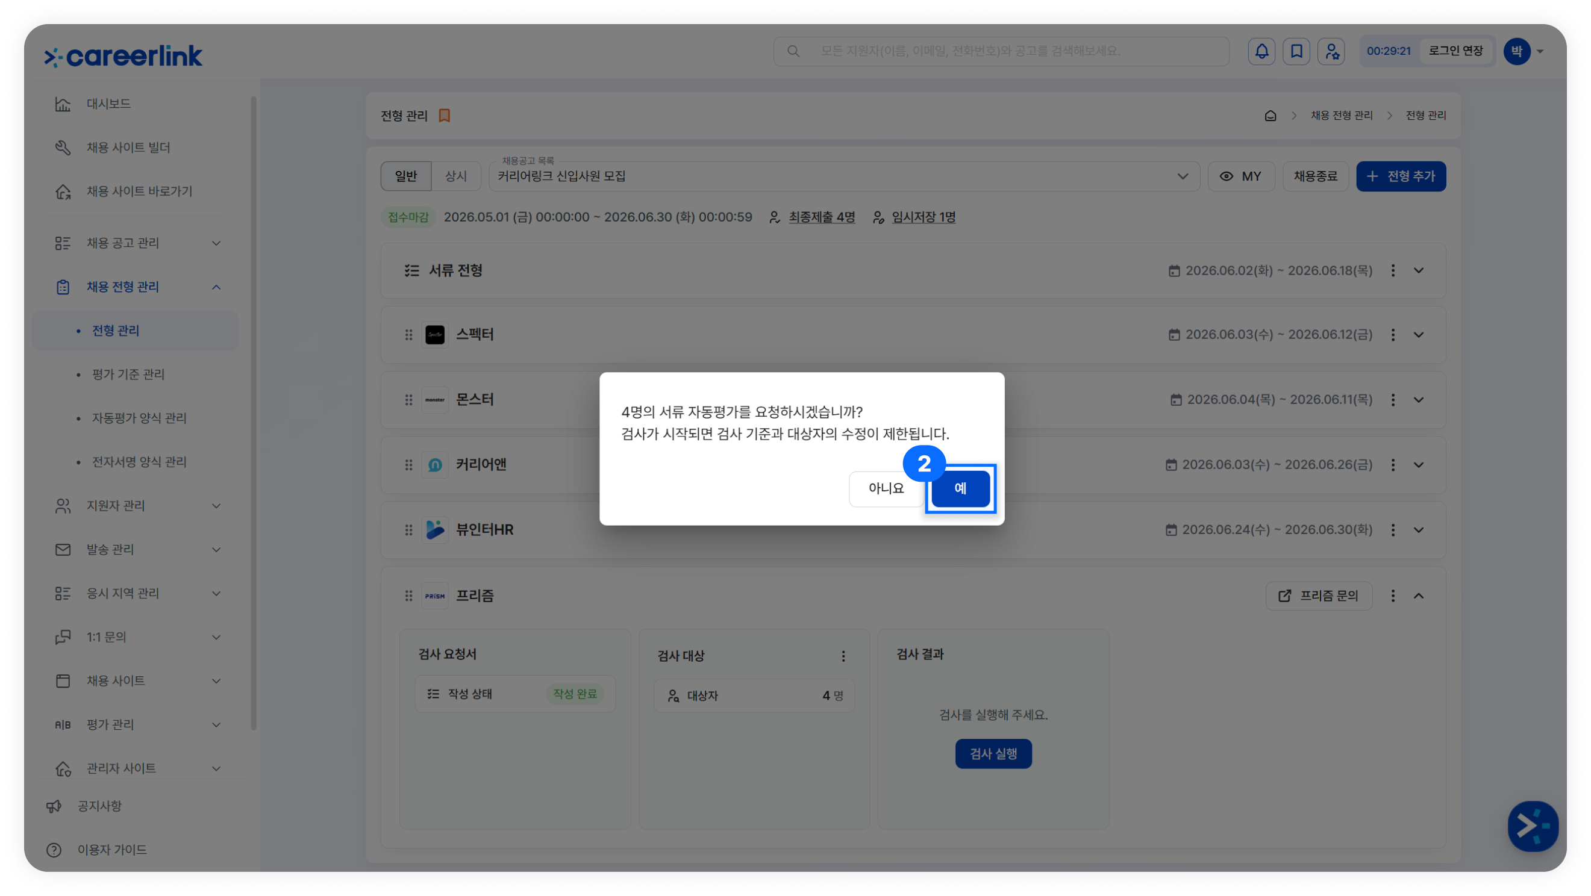Viewport: 1591px width, 896px height.
Task: Click the search magnifier icon
Action: tap(793, 51)
